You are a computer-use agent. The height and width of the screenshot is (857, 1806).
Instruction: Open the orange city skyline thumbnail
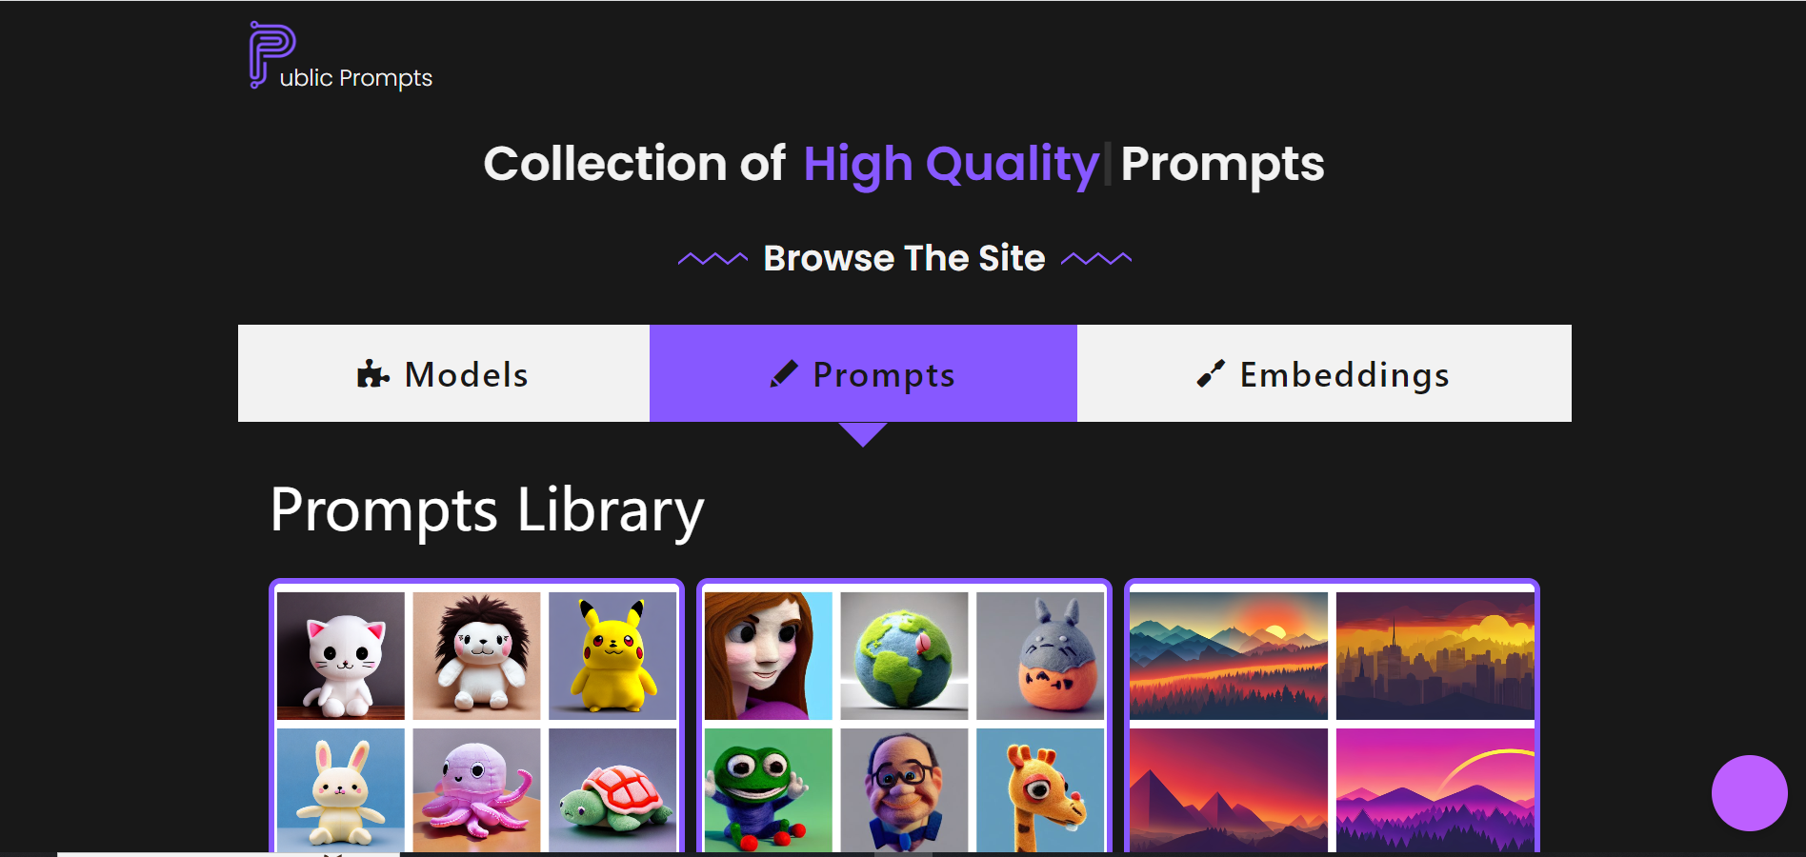coord(1435,656)
